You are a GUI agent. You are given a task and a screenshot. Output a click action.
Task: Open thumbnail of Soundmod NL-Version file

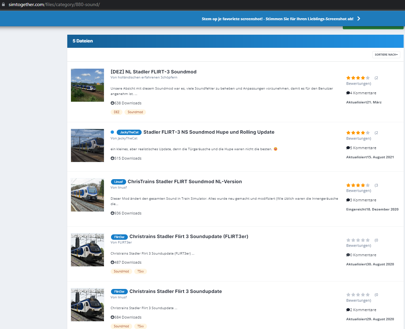click(x=87, y=195)
